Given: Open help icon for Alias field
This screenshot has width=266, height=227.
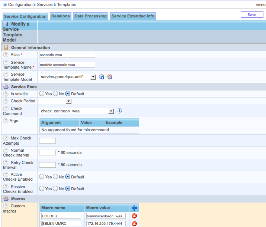Looking at the screenshot, I should [6, 55].
